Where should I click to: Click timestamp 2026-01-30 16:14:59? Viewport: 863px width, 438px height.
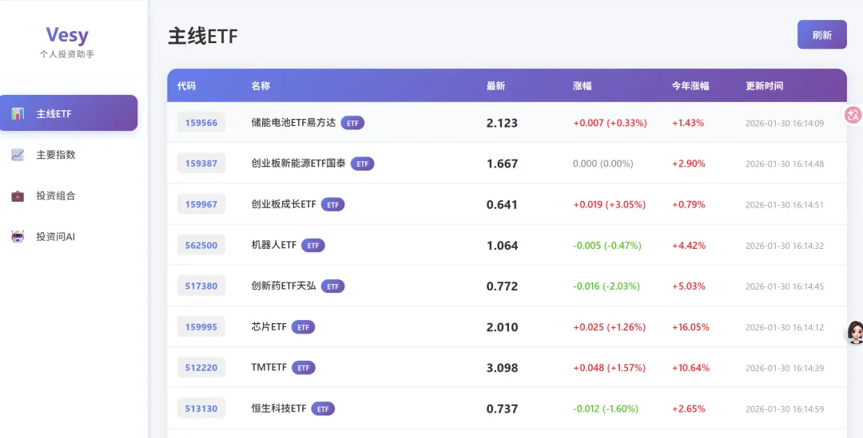pyautogui.click(x=785, y=408)
